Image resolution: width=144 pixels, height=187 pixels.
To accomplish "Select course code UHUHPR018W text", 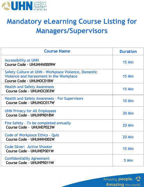I will (x=42, y=115).
